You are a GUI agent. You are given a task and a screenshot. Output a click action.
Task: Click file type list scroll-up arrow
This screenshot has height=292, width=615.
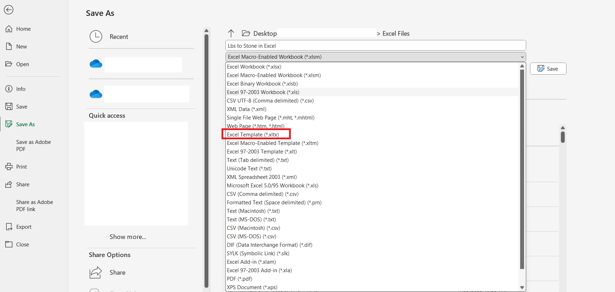click(522, 66)
